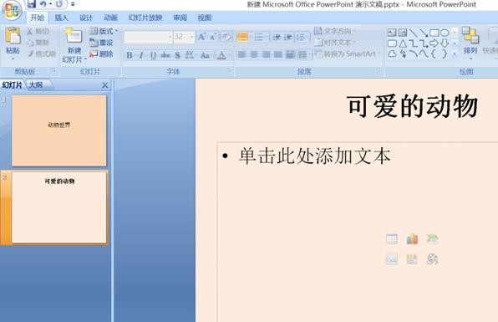Decrease the list indent level

pos(277,37)
